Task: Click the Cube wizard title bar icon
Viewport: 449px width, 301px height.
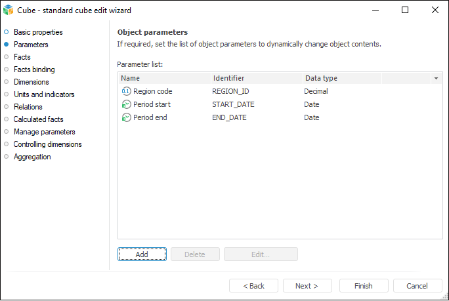Action: point(8,10)
